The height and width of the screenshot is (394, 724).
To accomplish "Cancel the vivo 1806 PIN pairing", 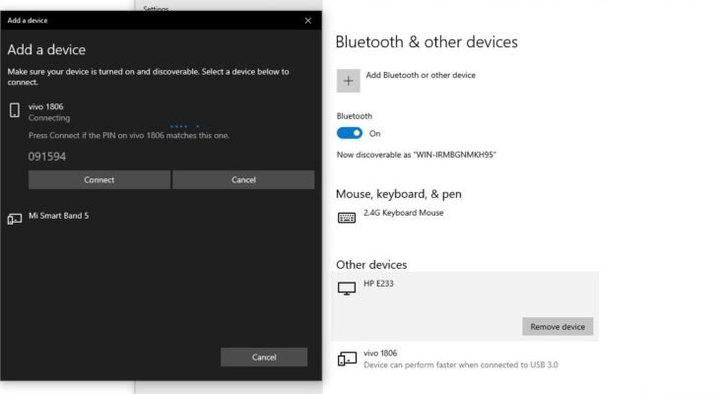I will pos(243,179).
